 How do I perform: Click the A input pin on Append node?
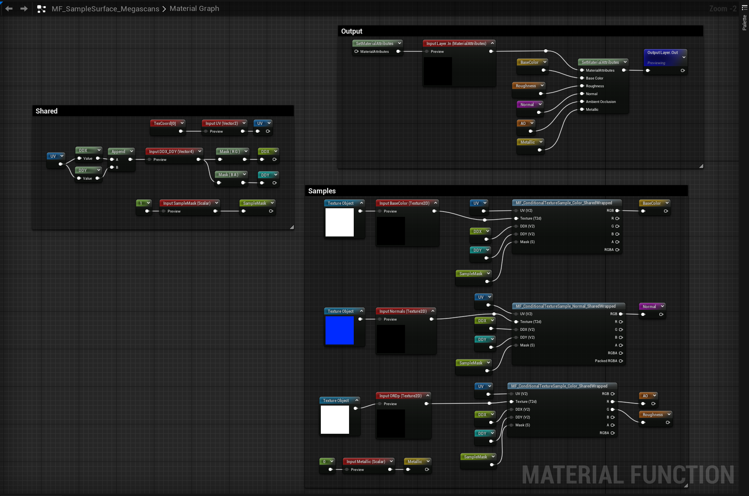point(112,159)
